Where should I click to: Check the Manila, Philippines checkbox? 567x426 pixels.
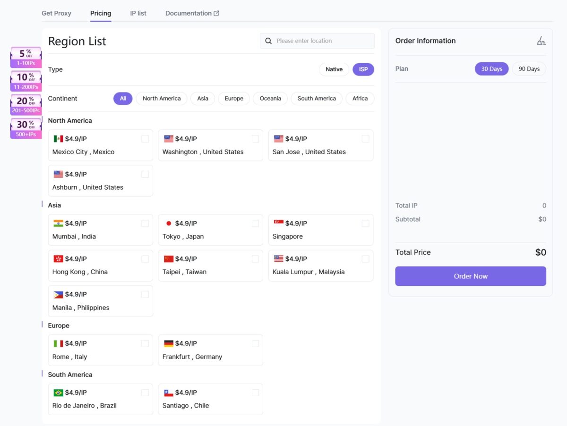(145, 294)
